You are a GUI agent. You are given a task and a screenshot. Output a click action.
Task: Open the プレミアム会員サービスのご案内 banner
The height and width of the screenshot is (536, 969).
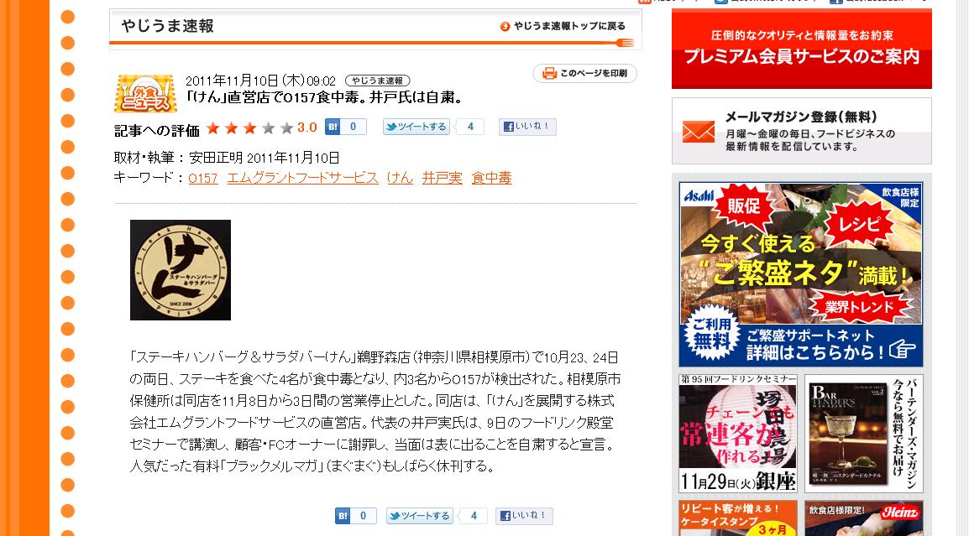[x=802, y=49]
